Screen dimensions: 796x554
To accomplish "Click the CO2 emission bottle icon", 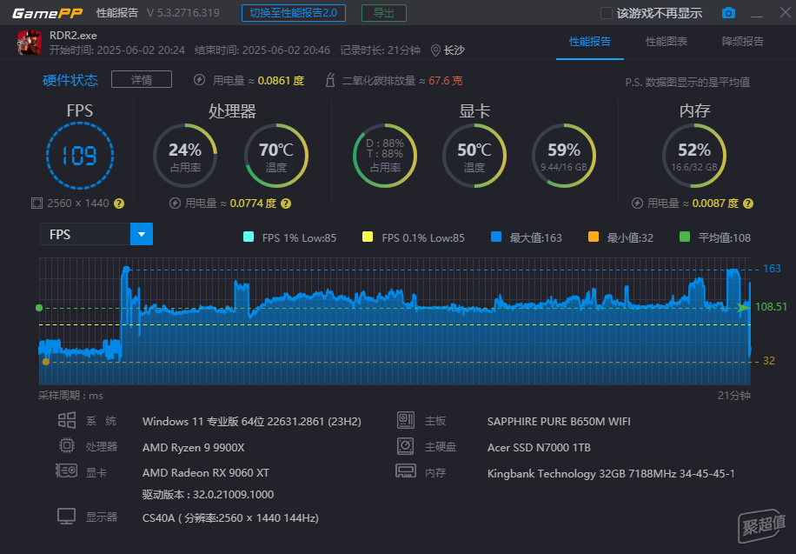I will pyautogui.click(x=330, y=80).
